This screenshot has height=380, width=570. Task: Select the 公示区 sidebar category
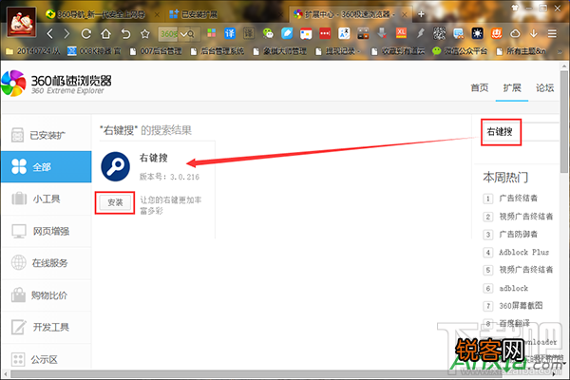pyautogui.click(x=47, y=359)
